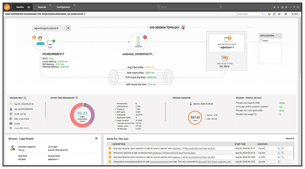Open the Session Login Details gear icon
Viewport: 305px width, 169px height.
tap(96, 138)
